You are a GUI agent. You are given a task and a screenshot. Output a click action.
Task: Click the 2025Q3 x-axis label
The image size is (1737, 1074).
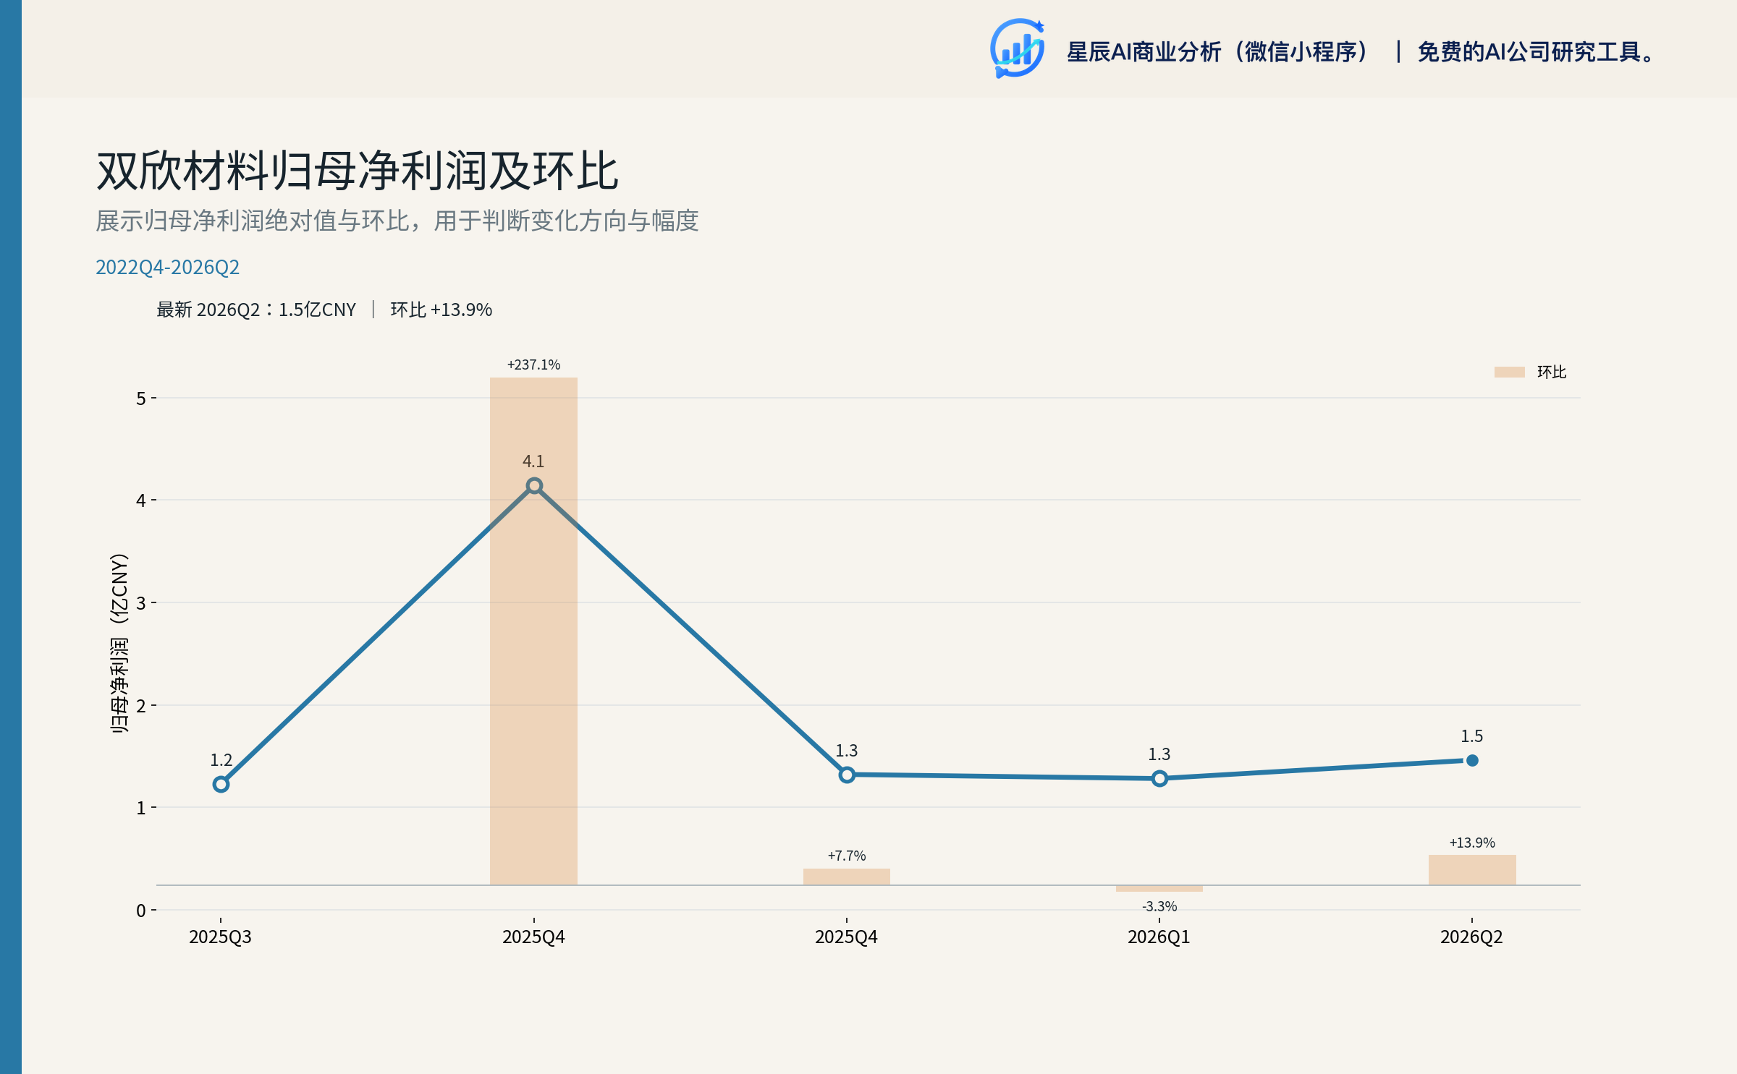220,937
